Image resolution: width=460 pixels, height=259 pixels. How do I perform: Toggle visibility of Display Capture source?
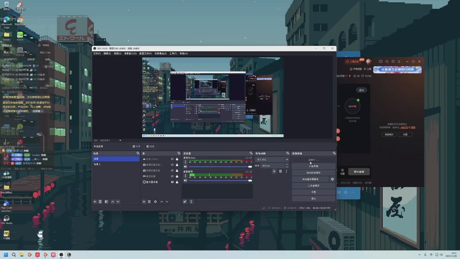pos(172,182)
